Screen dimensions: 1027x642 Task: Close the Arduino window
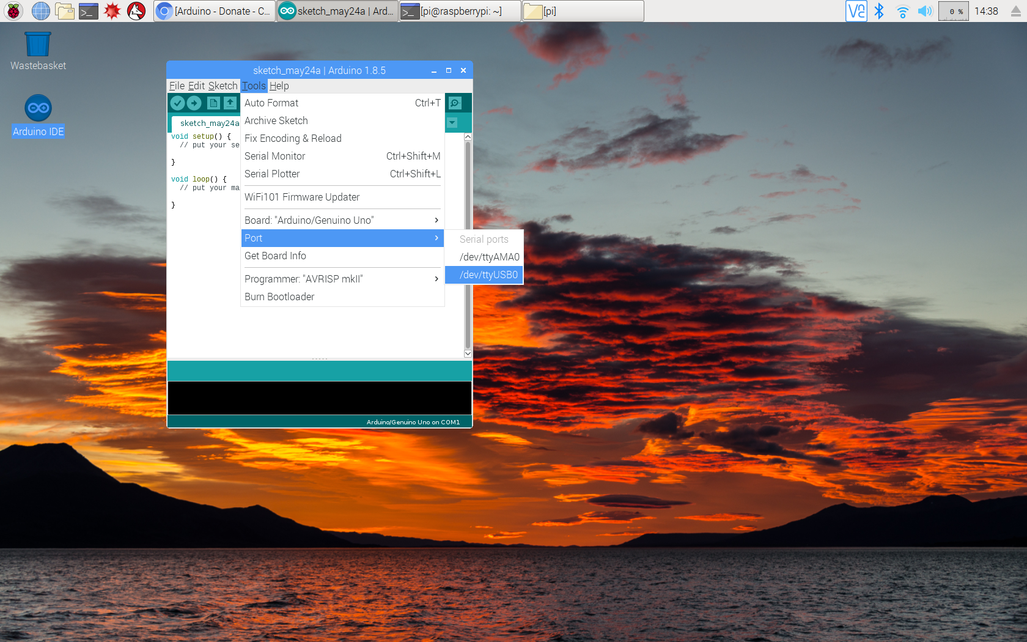click(x=463, y=71)
